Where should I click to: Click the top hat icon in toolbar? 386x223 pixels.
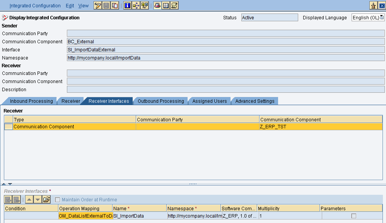(x=157, y=5)
